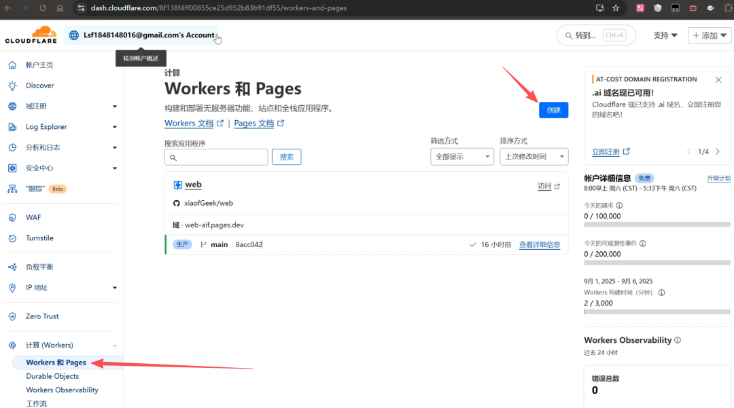Click the blue Create button
The width and height of the screenshot is (734, 408).
(553, 110)
